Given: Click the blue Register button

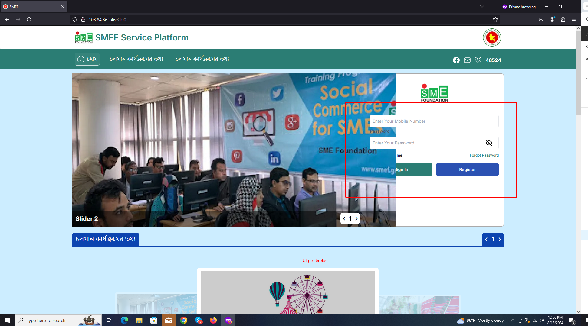Looking at the screenshot, I should 467,169.
